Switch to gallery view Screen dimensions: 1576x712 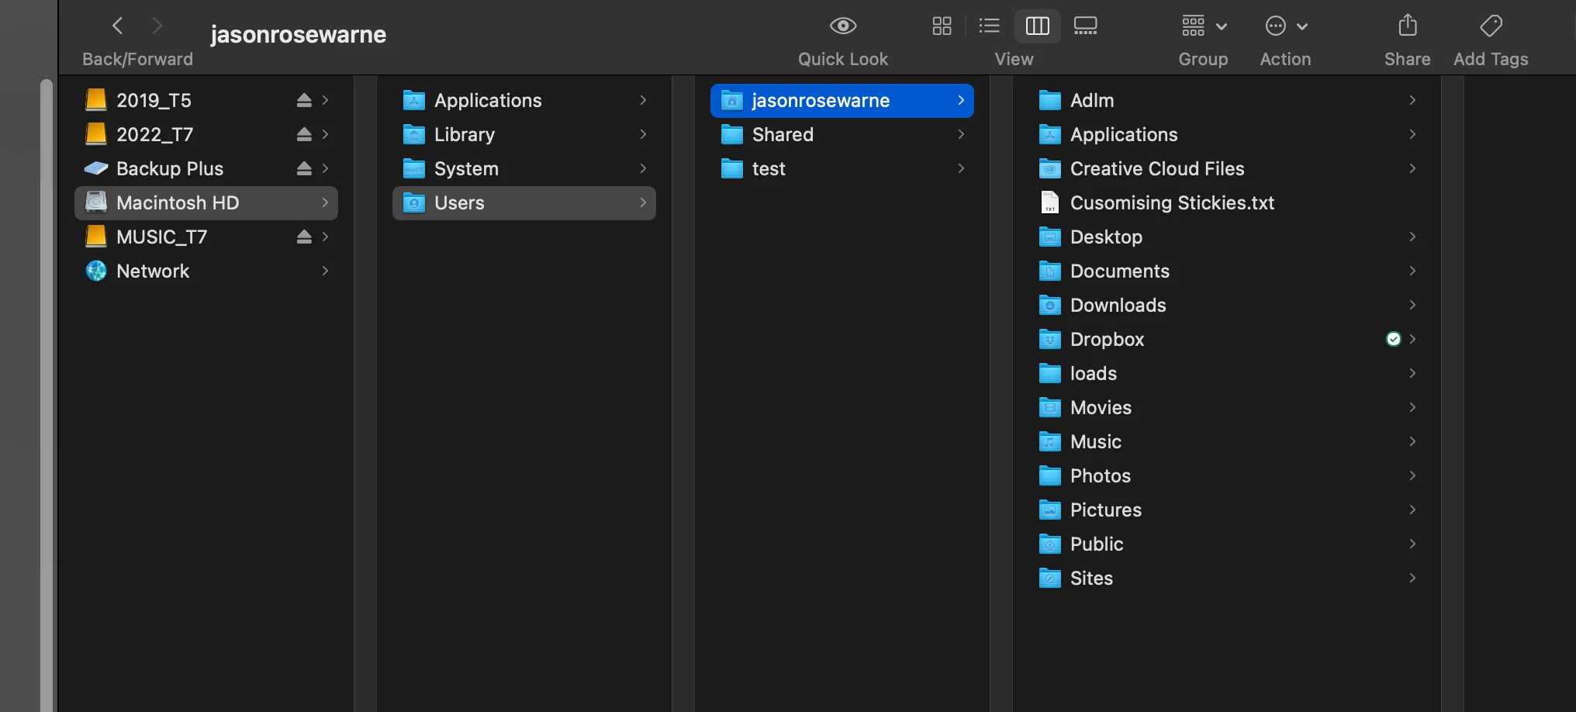[1085, 26]
